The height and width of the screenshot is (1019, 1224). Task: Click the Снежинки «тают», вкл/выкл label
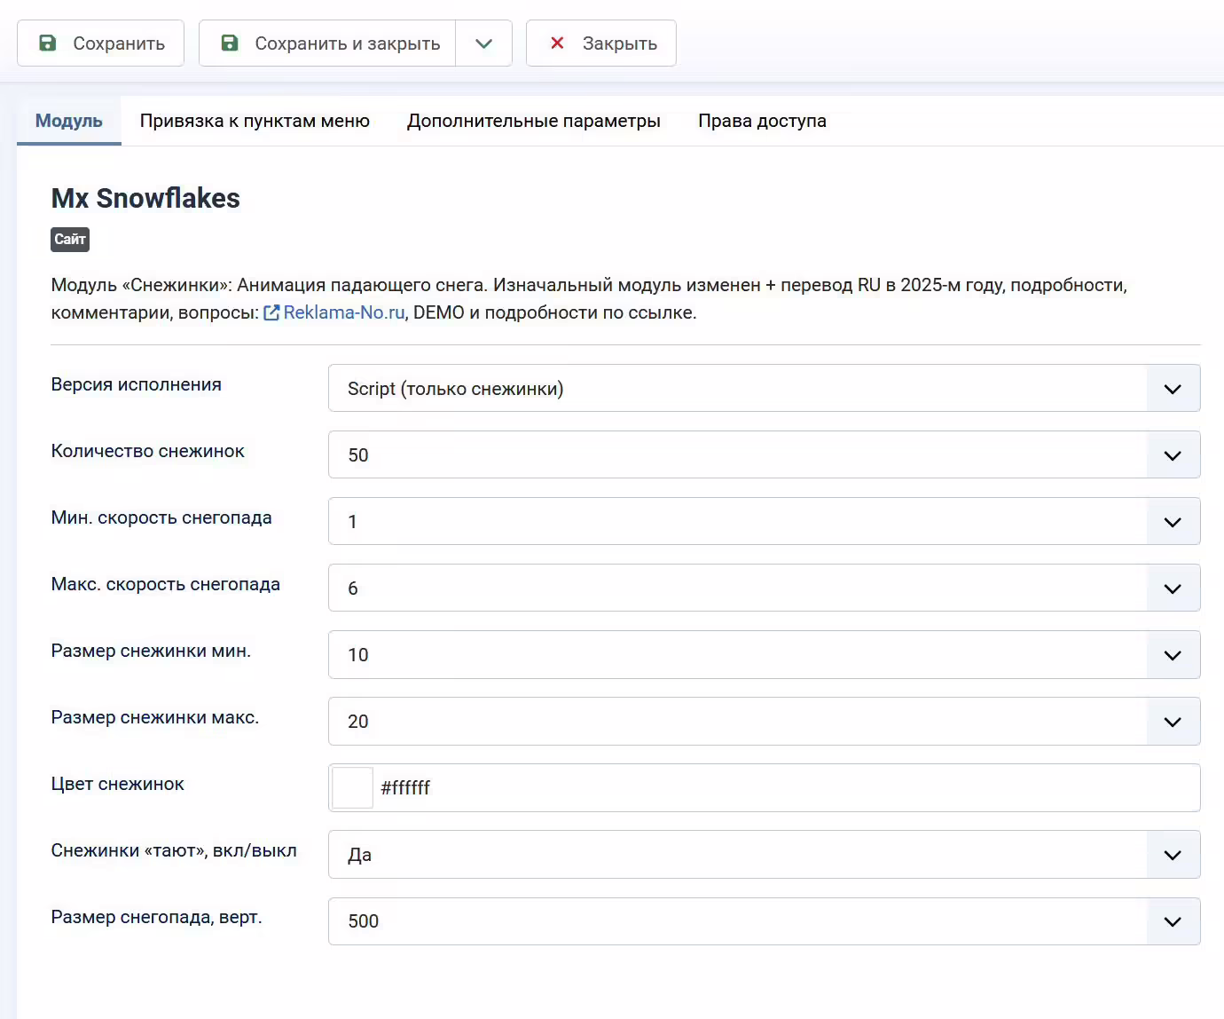tap(174, 850)
